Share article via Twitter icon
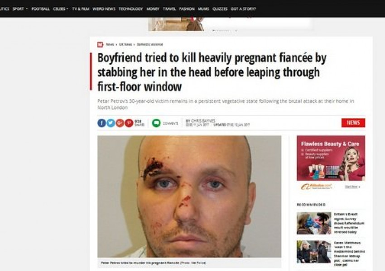 coord(111,123)
